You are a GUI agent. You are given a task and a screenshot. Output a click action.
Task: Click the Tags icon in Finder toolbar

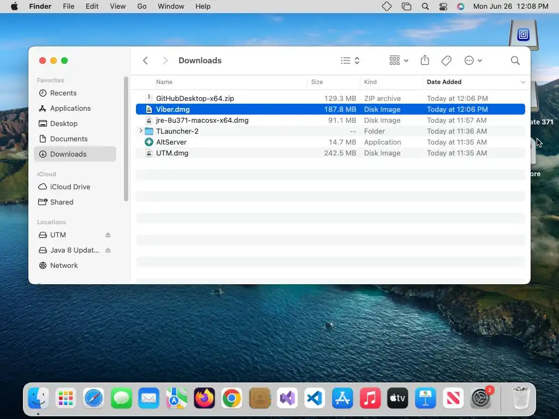[x=447, y=61]
